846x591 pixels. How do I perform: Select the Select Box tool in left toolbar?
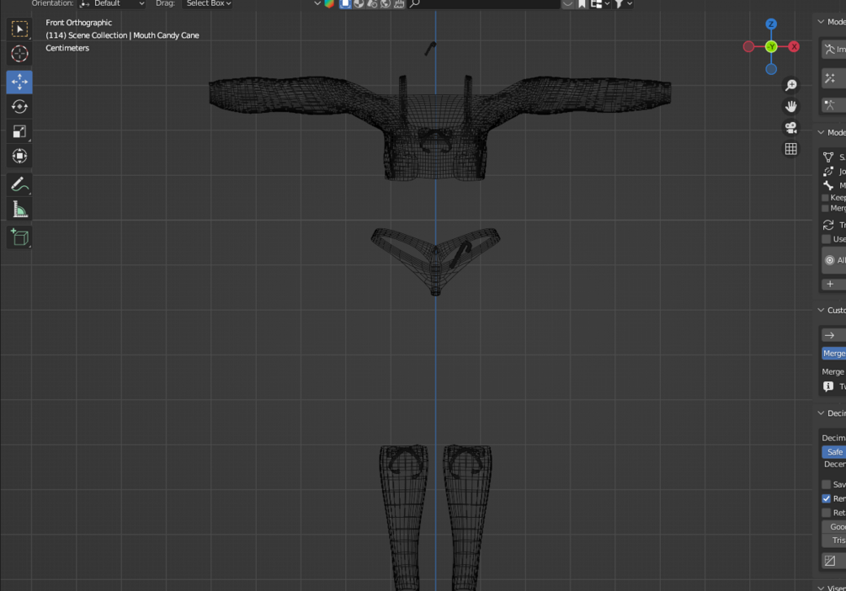click(19, 29)
